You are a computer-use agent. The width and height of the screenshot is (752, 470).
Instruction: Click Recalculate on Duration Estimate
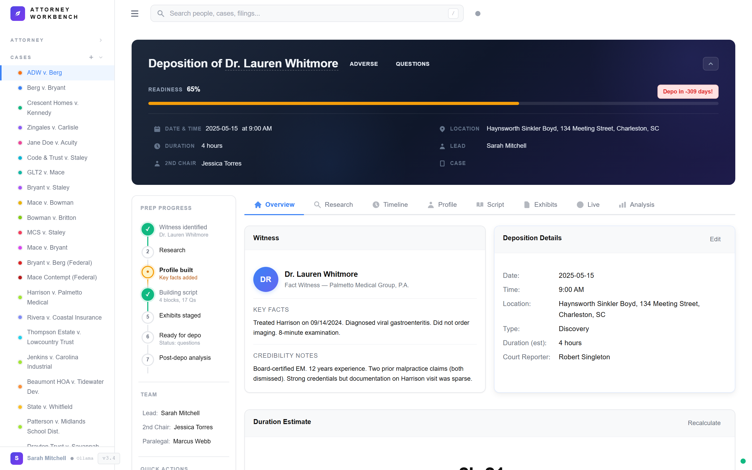704,423
